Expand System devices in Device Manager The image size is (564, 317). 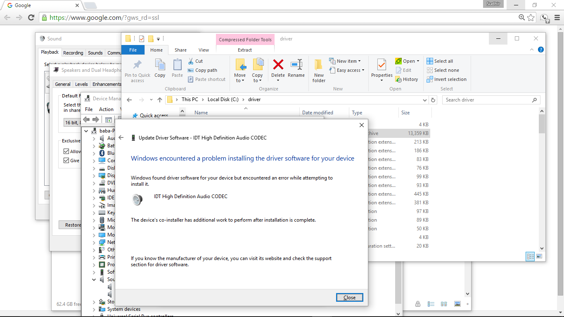pyautogui.click(x=94, y=309)
